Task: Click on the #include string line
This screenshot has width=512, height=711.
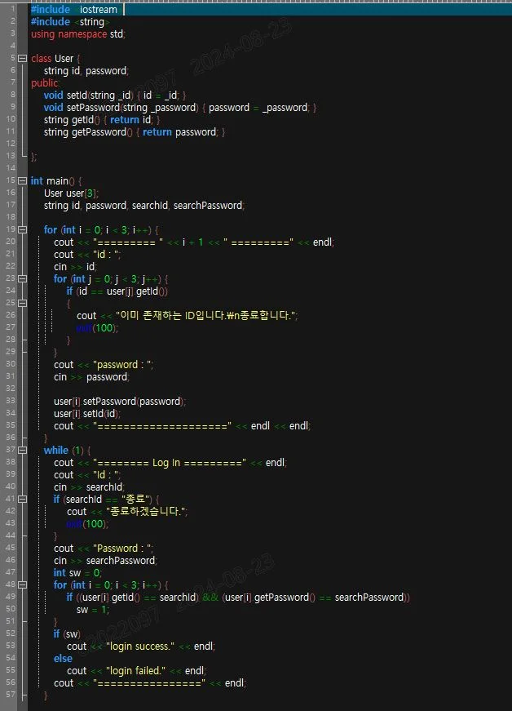Action: point(70,22)
